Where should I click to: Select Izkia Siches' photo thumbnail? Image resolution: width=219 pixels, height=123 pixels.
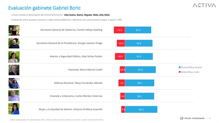(x=14, y=56)
